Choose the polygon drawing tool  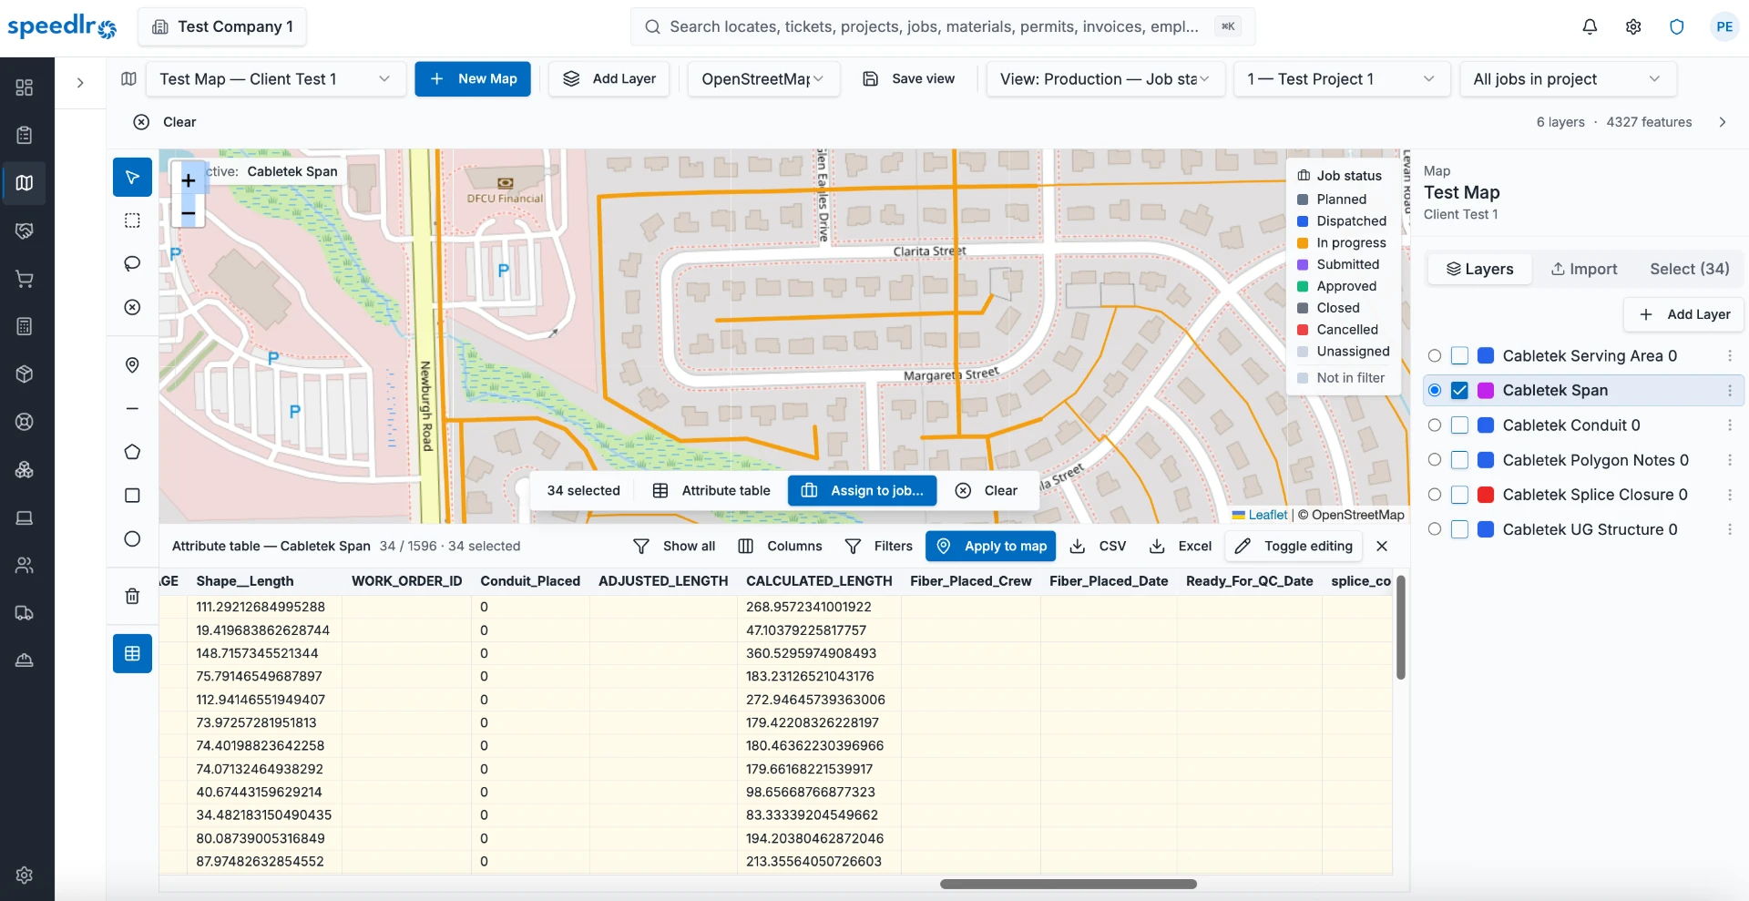click(x=132, y=452)
